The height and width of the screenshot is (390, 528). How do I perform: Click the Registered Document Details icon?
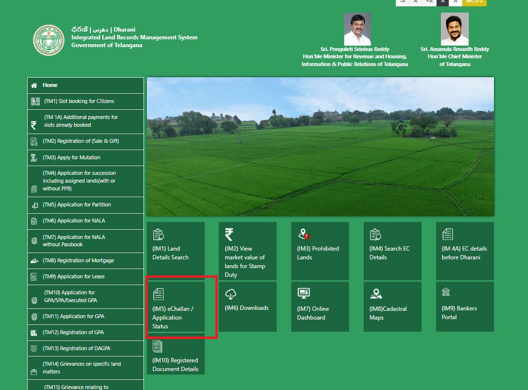coord(158,346)
